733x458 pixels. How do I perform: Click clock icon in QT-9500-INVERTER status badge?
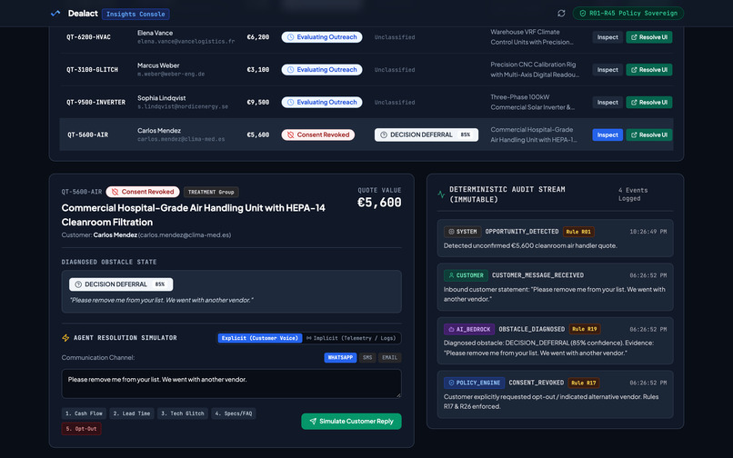click(x=290, y=103)
